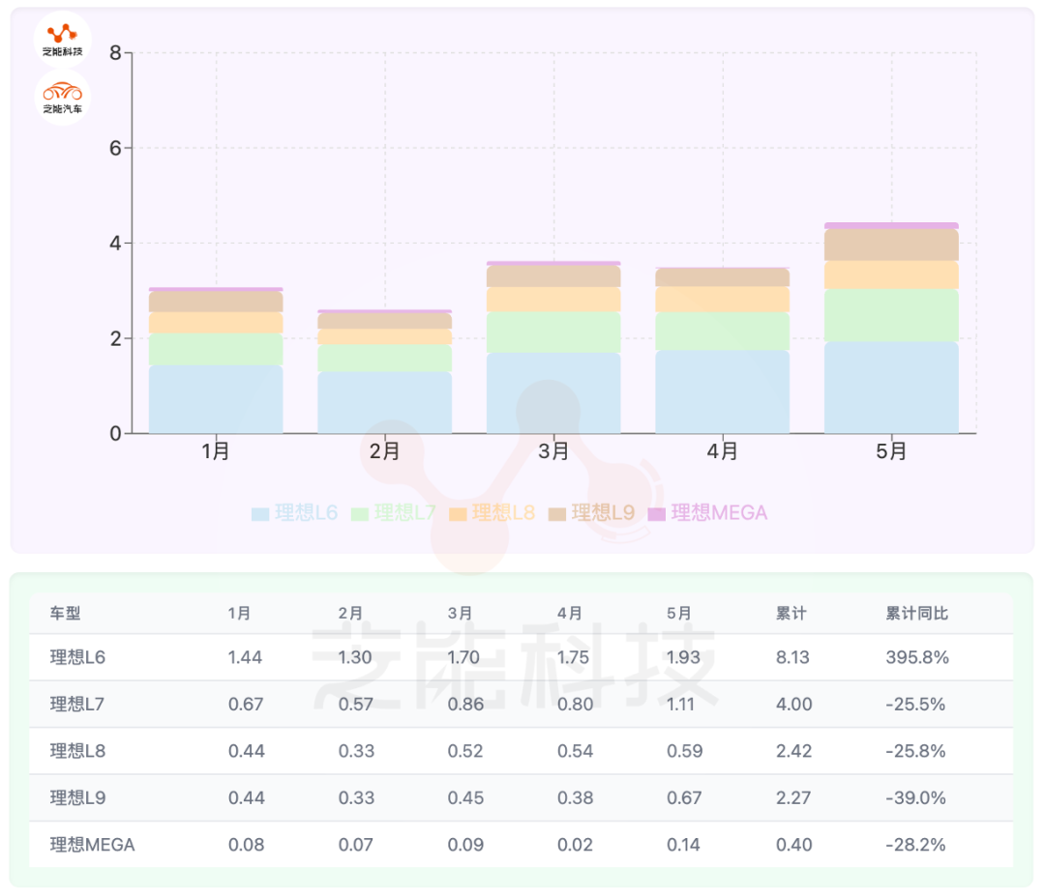Click the 理想L7 green legend swatch

click(x=360, y=514)
